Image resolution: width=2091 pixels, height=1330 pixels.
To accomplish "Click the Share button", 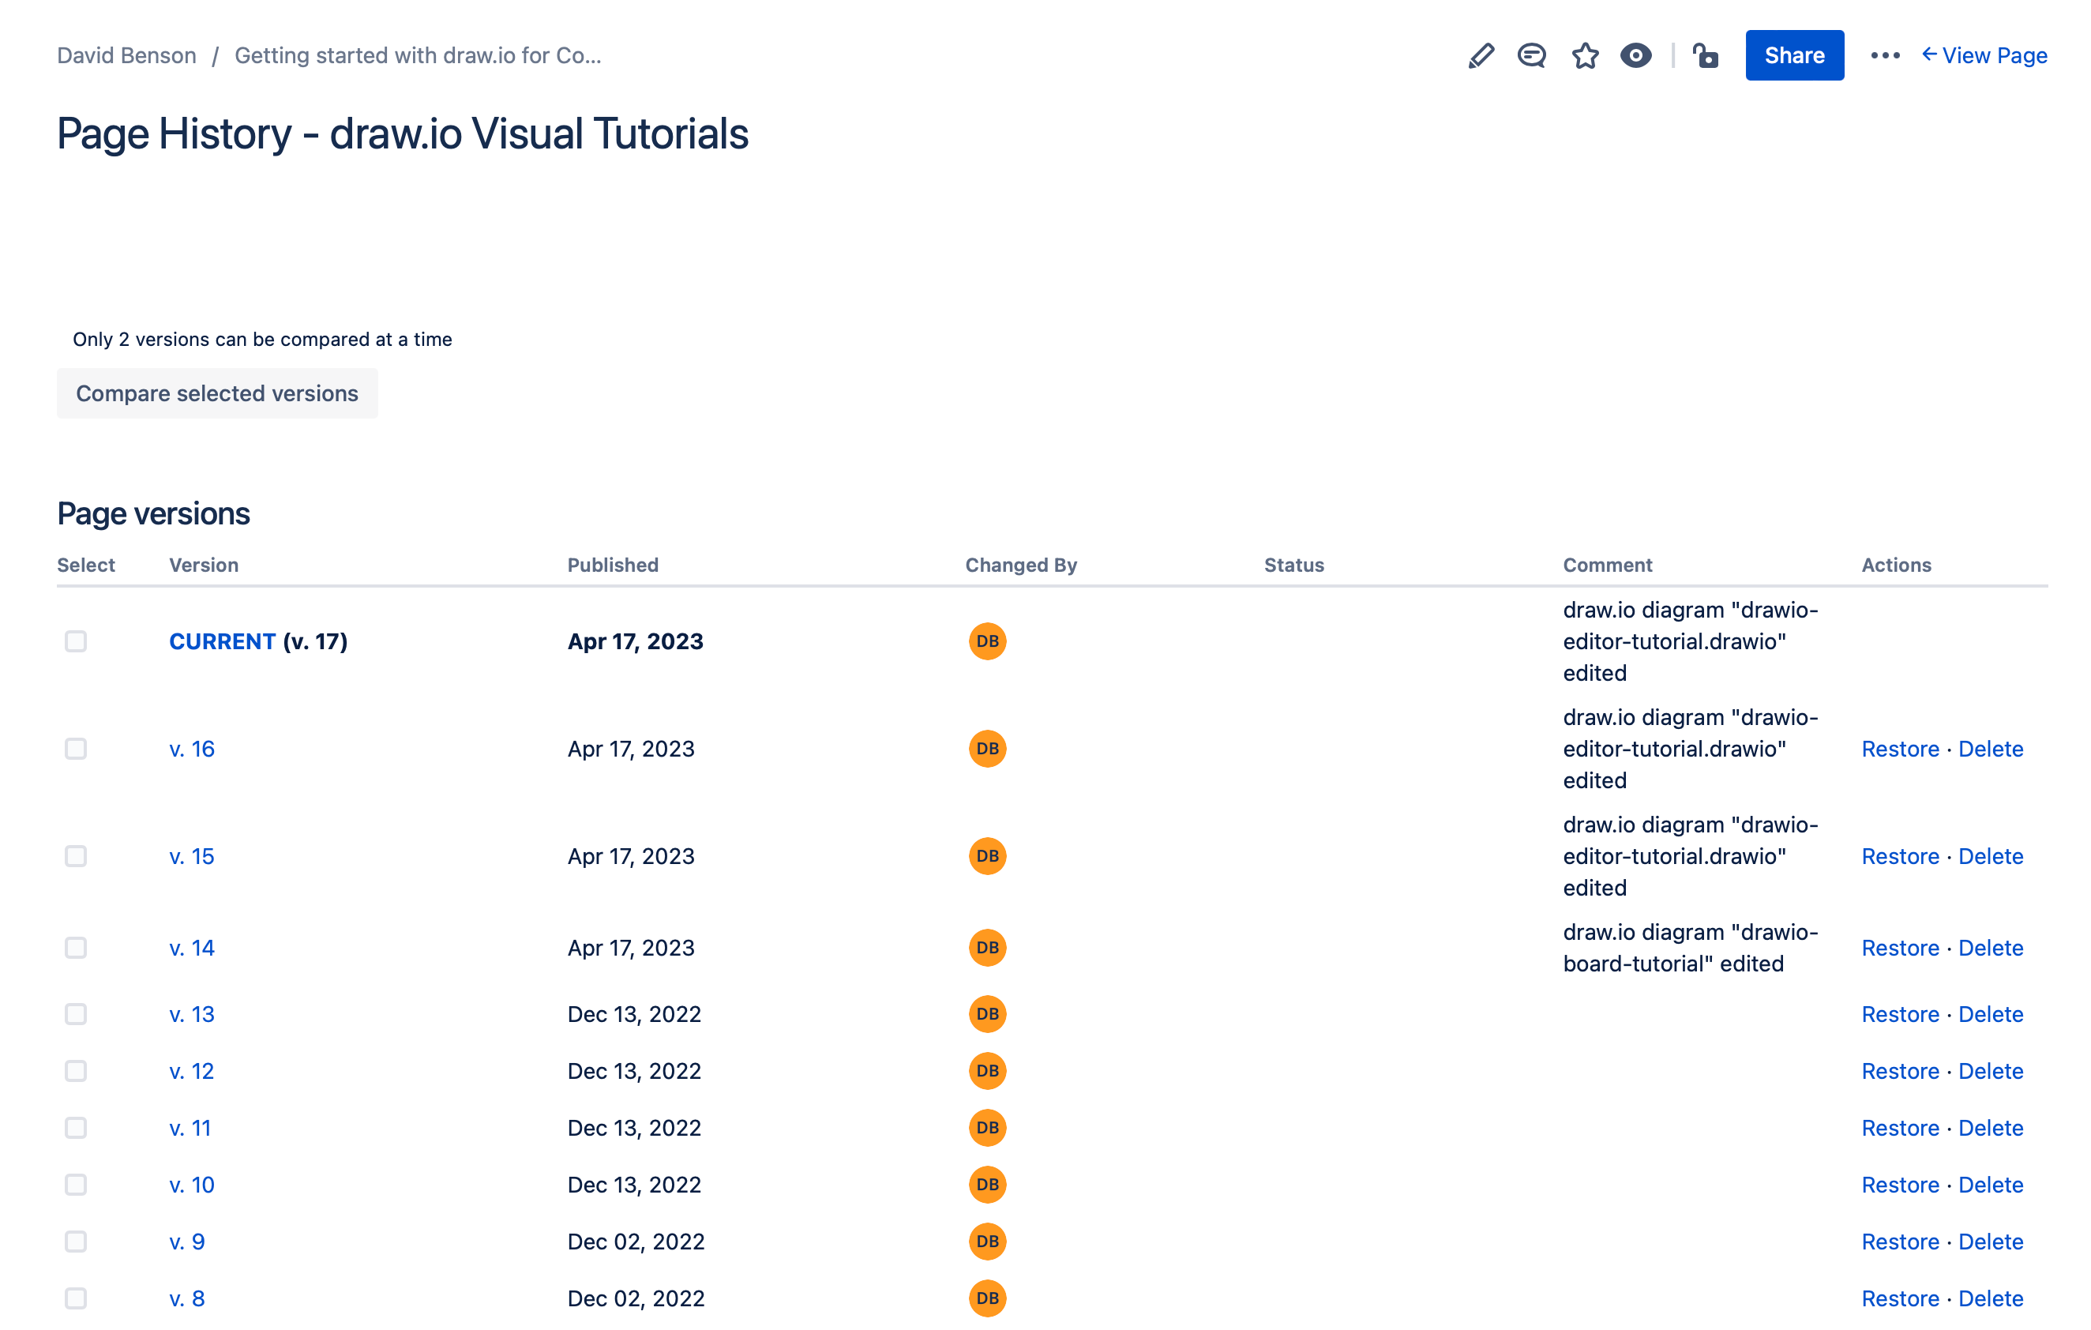I will pos(1794,54).
